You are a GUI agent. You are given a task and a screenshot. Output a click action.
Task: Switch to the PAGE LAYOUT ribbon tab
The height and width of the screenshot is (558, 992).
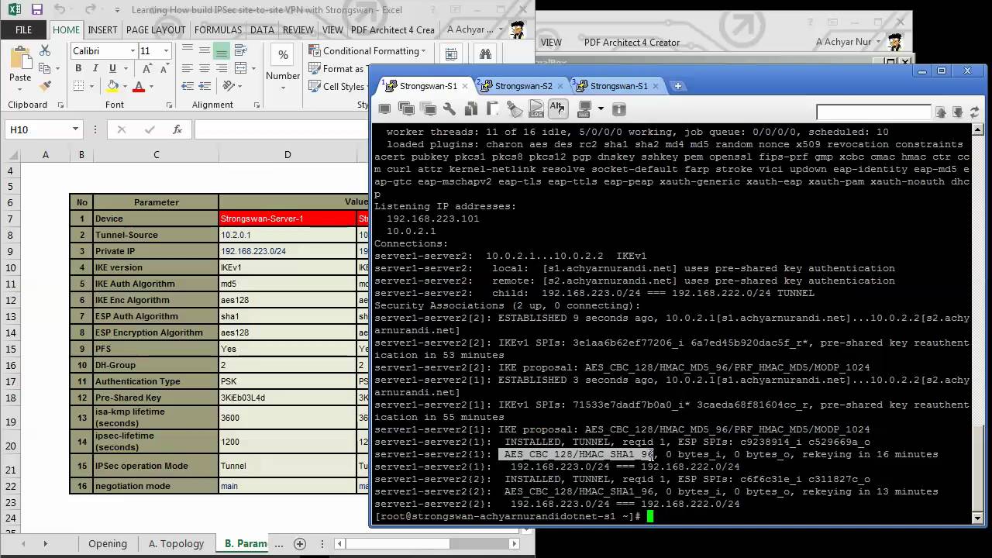[156, 30]
